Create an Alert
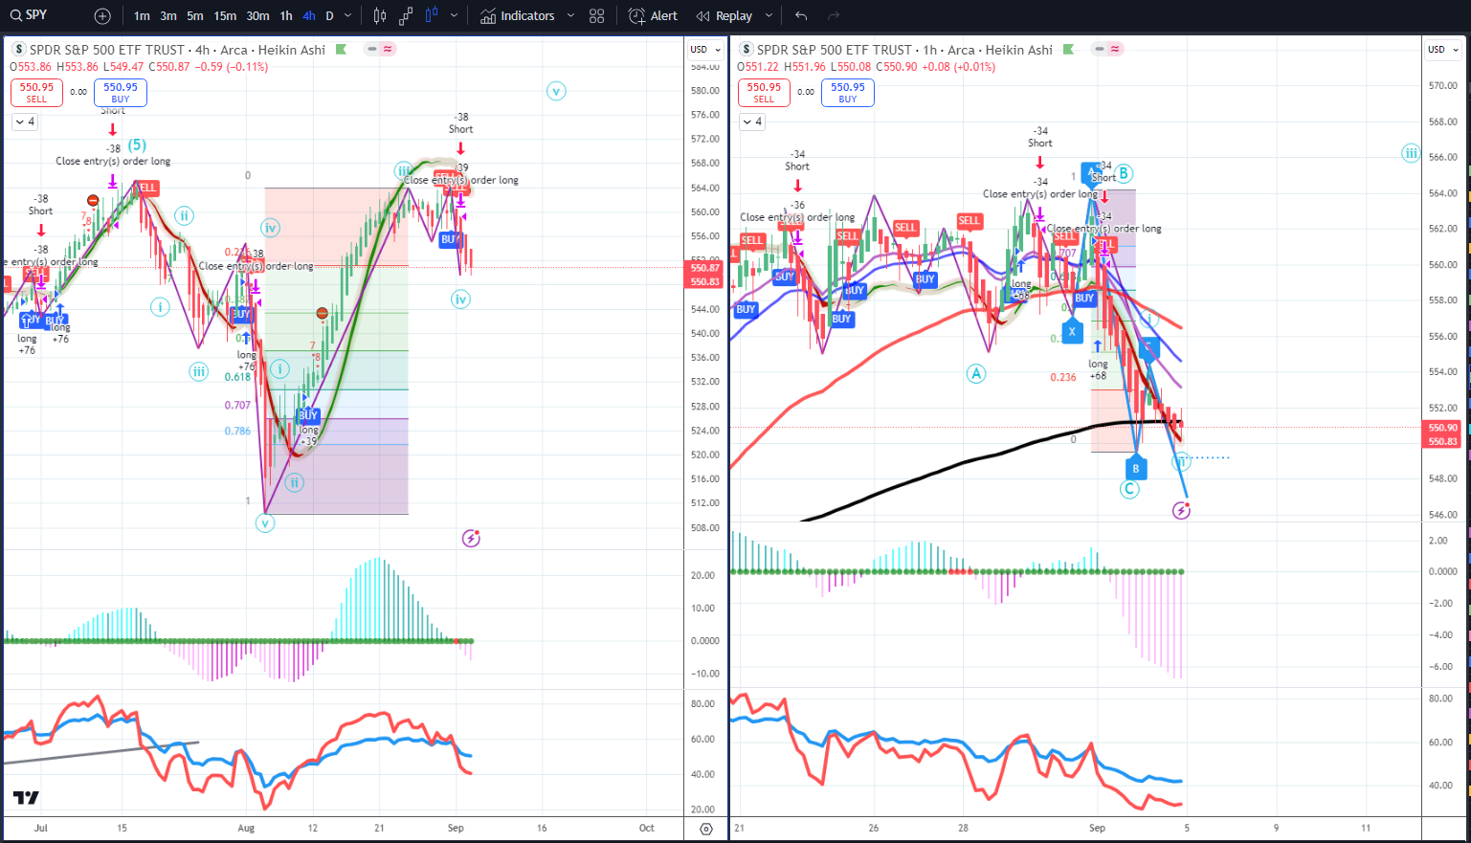Viewport: 1471px width, 843px height. pos(653,16)
